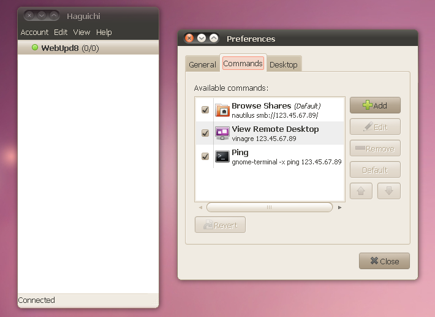Uncheck the Browse Shares command checkbox
Screen dimensions: 435x317
[205, 110]
